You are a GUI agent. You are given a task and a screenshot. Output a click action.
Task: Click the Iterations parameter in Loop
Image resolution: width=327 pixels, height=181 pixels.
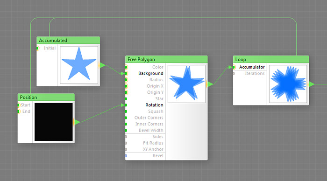point(255,74)
